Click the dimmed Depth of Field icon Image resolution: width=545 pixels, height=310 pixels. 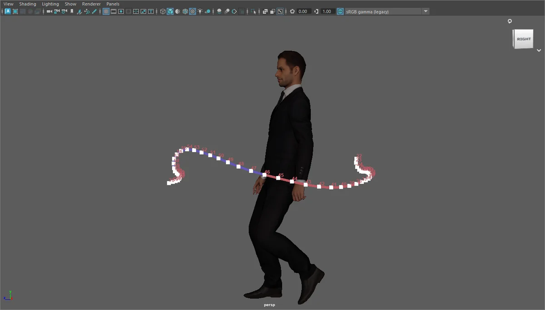tap(242, 11)
